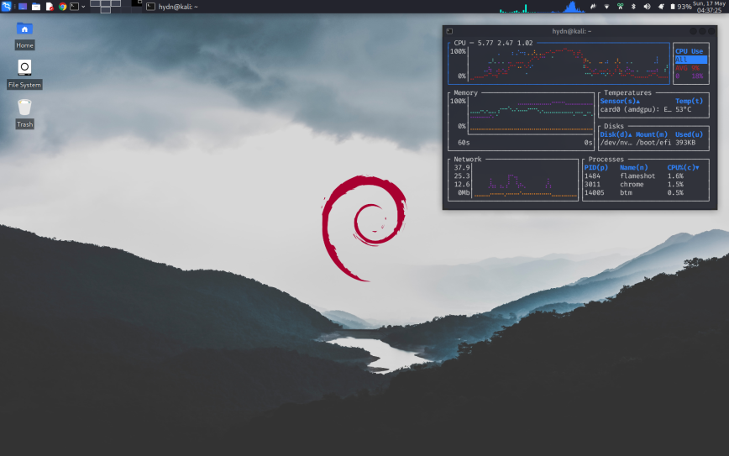Viewport: 729px width, 456px height.
Task: Focus the Network graph widget
Action: pos(513,180)
